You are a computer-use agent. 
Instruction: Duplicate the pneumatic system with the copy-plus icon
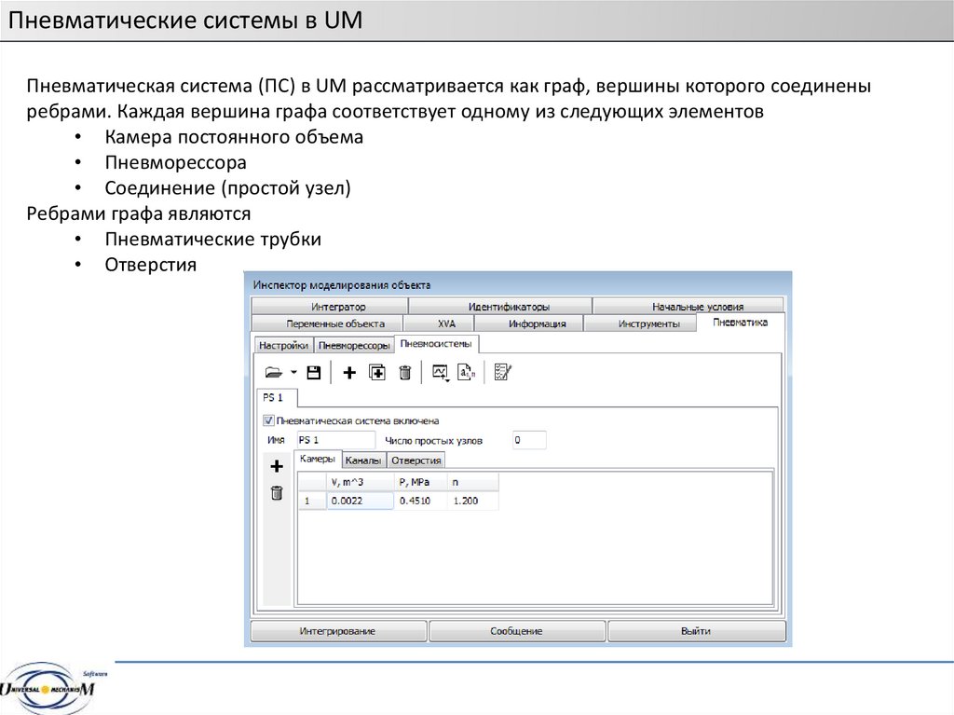[377, 372]
